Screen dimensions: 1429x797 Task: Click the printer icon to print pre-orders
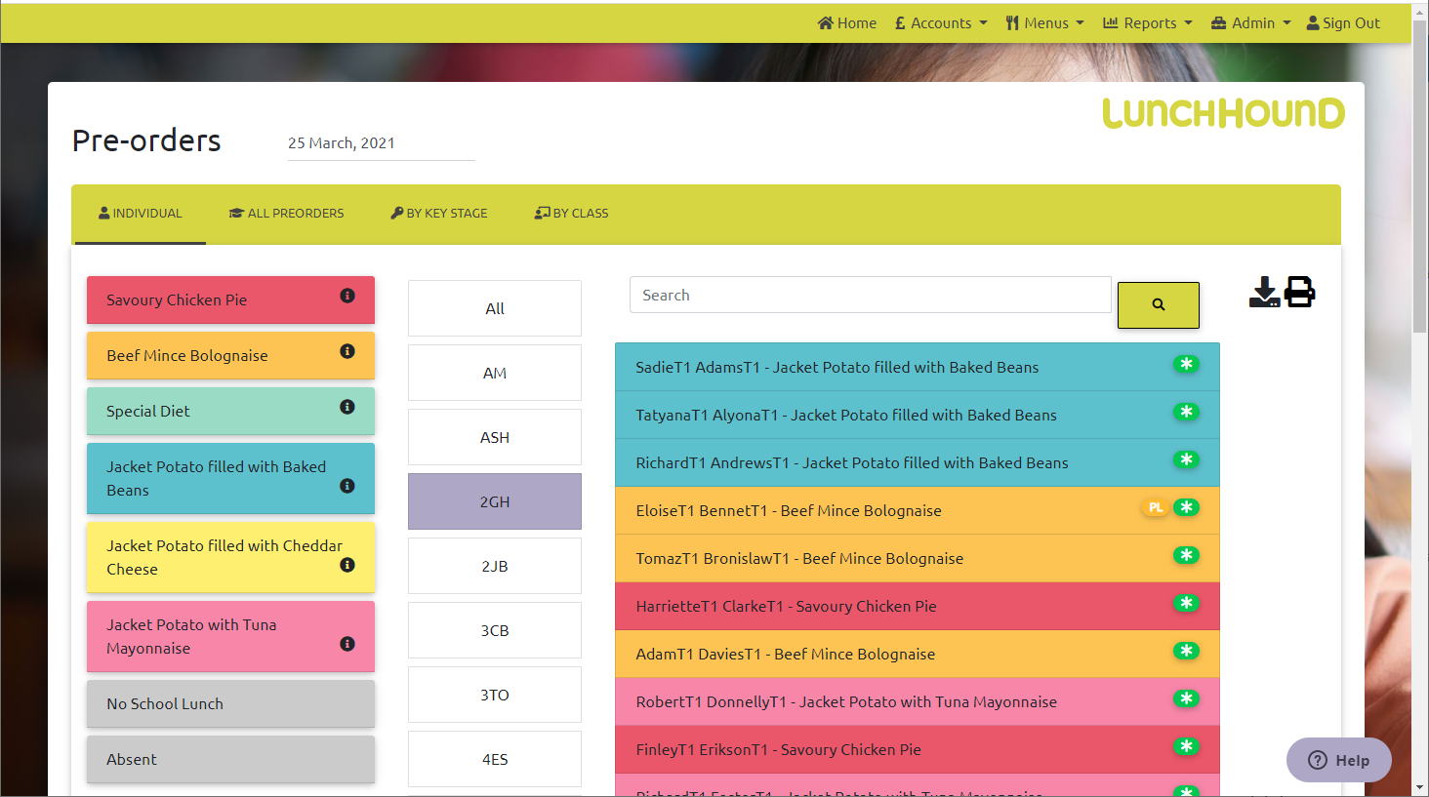coord(1299,292)
